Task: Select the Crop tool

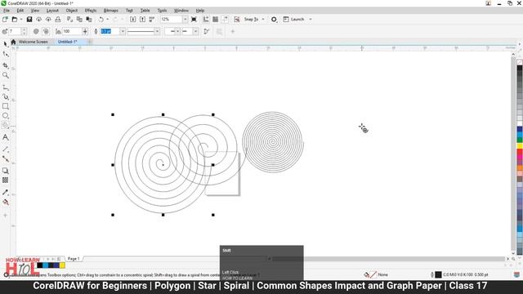Action: coord(6,65)
